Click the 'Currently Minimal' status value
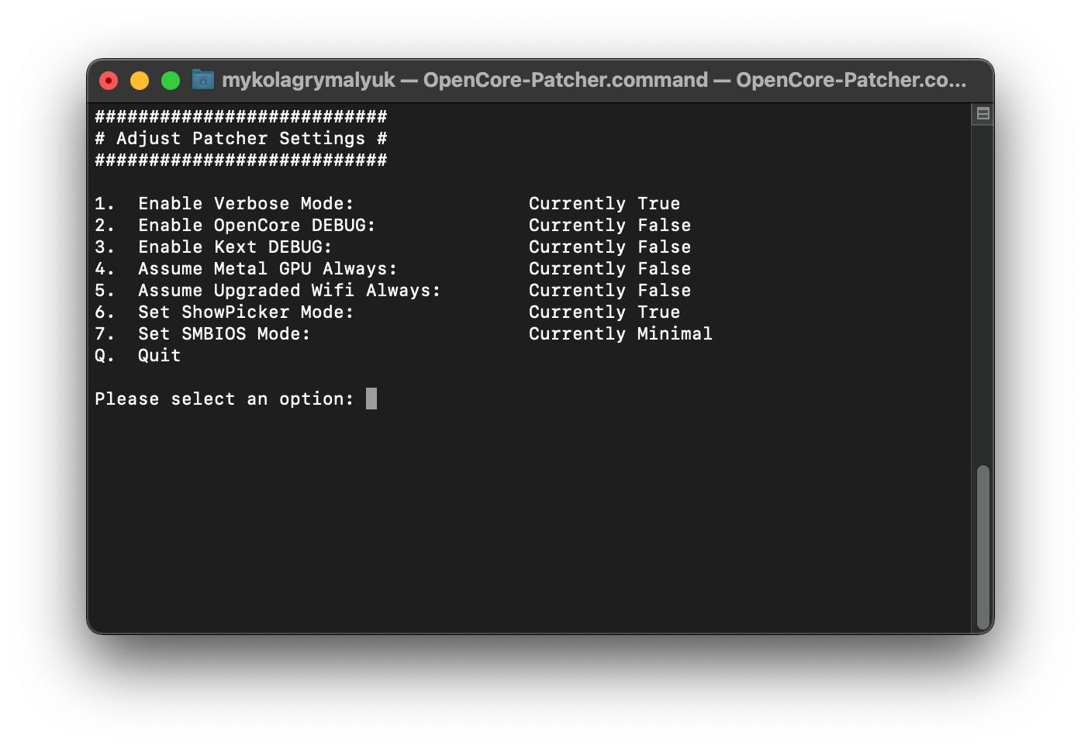1081x749 pixels. pyautogui.click(x=620, y=334)
